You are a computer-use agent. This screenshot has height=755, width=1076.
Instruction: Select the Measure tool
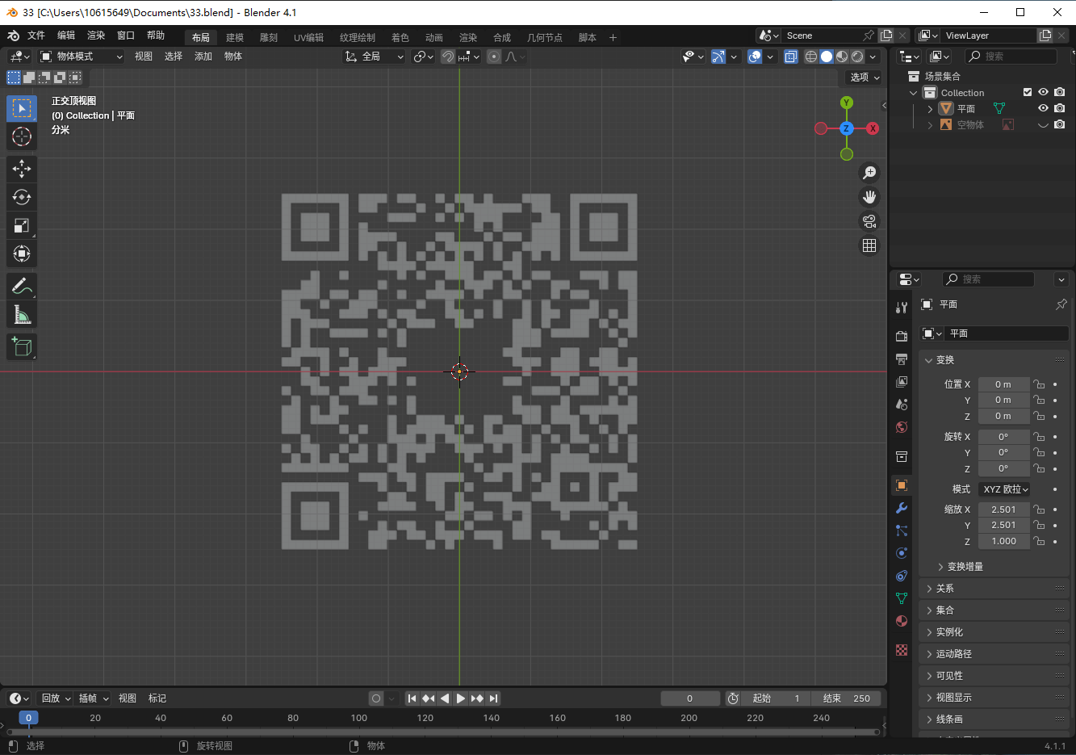pos(22,314)
